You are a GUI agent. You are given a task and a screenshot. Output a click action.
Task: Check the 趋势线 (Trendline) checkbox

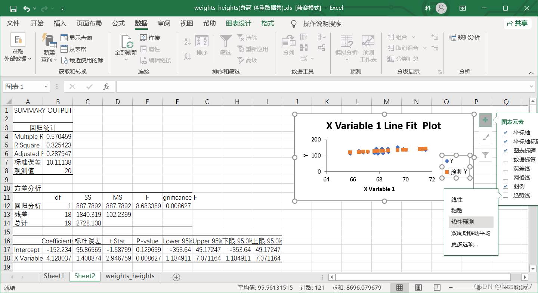(505, 195)
